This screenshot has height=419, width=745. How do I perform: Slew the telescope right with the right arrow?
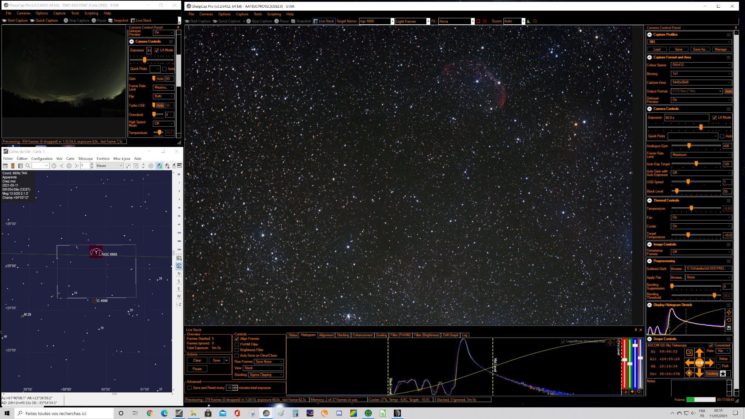[x=709, y=363]
